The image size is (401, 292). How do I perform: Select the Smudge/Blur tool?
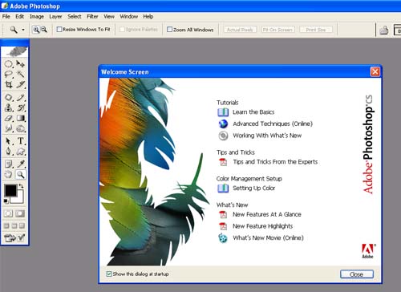[x=9, y=128]
